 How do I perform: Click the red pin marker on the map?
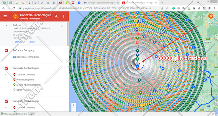[x=137, y=43]
